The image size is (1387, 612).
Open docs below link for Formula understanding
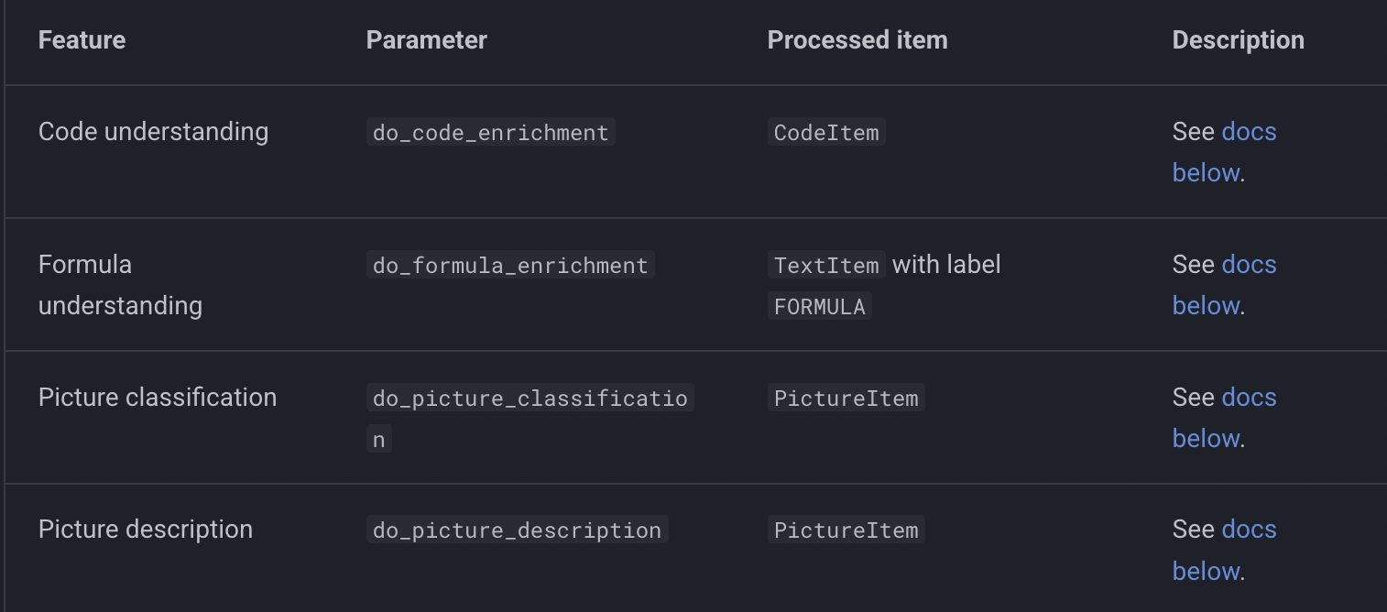1224,285
